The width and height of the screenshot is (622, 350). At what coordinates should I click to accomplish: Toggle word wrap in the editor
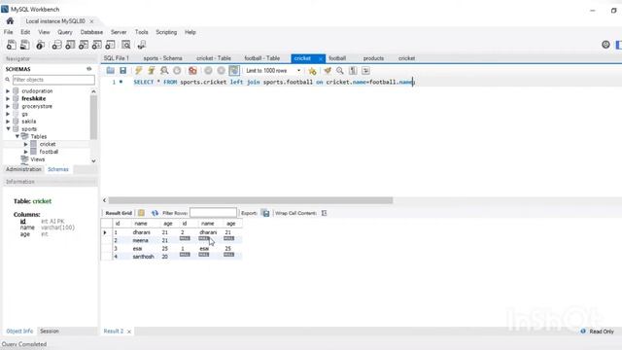365,71
